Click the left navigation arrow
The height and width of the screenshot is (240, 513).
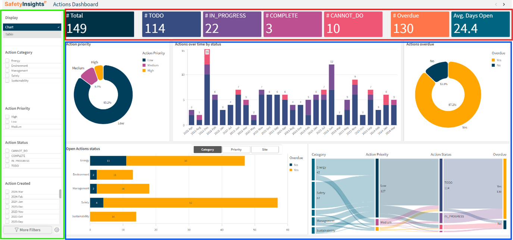pos(496,4)
